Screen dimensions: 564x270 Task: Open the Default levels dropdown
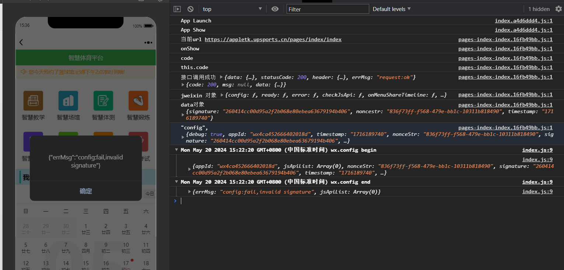click(x=392, y=9)
